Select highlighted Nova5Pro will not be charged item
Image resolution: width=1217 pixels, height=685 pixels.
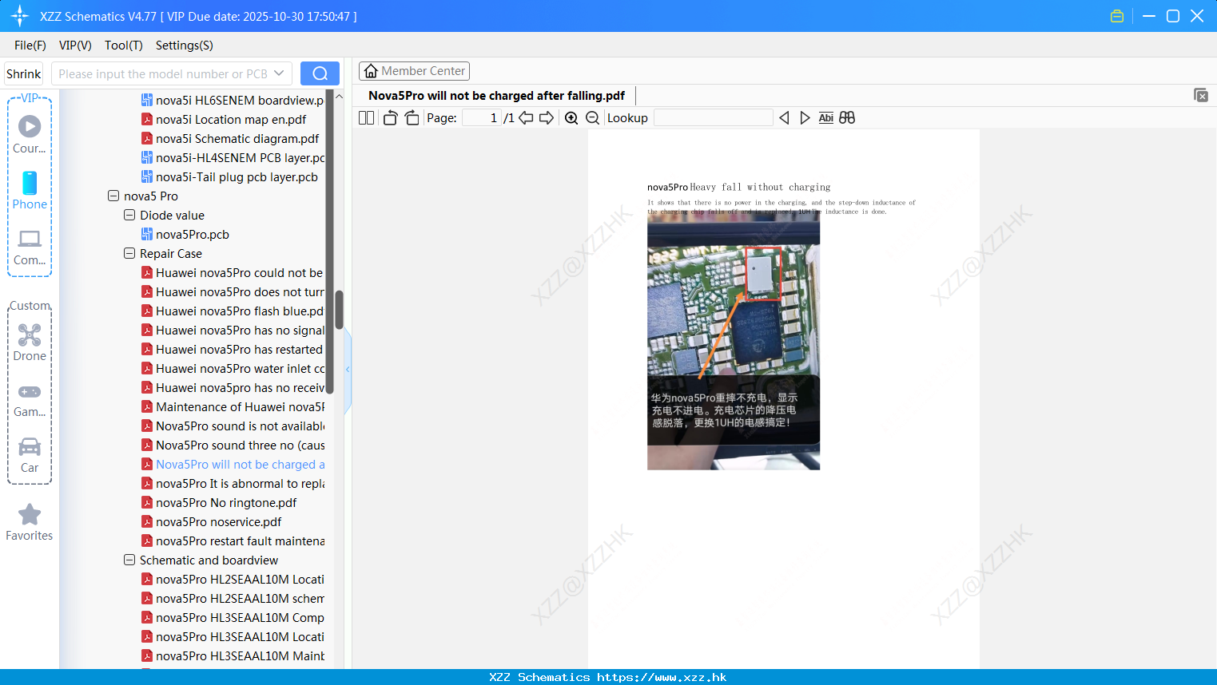[233, 464]
